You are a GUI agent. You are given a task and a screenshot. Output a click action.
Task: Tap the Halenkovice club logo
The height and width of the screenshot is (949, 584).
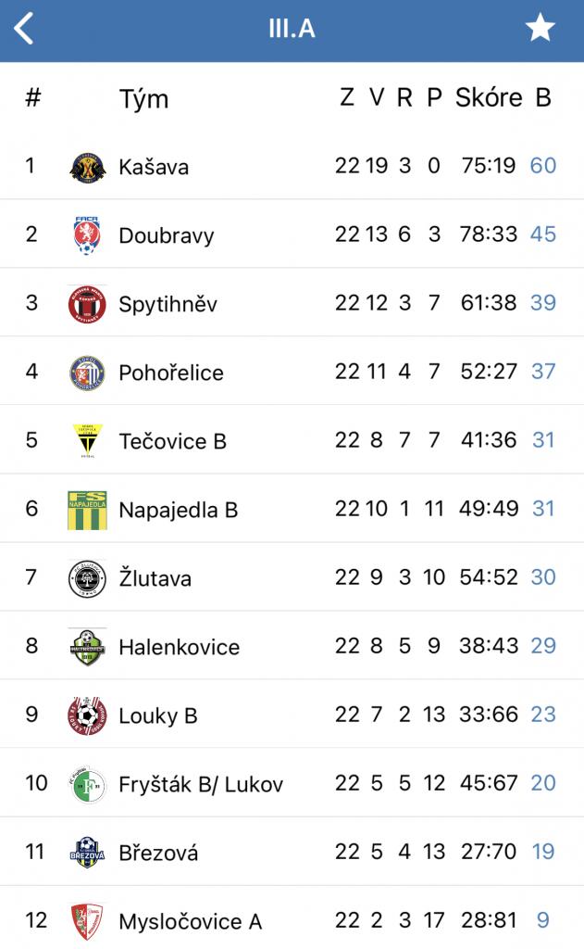87,647
